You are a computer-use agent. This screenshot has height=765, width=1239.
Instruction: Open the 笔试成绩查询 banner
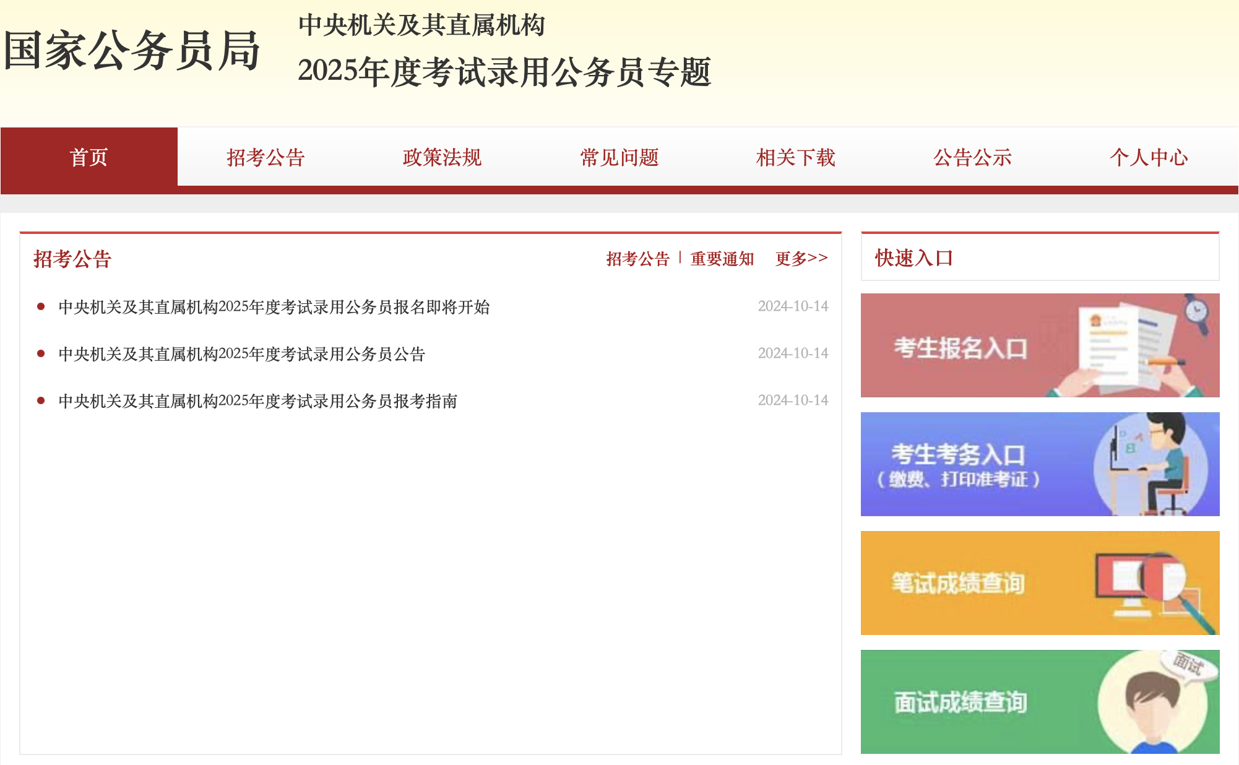(x=1040, y=583)
